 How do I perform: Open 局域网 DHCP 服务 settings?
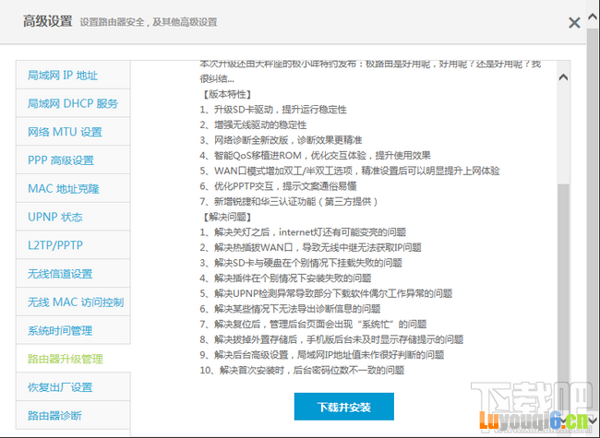point(73,103)
